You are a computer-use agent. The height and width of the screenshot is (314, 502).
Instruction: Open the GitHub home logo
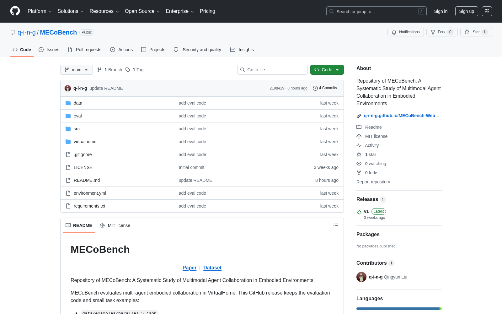(x=15, y=11)
